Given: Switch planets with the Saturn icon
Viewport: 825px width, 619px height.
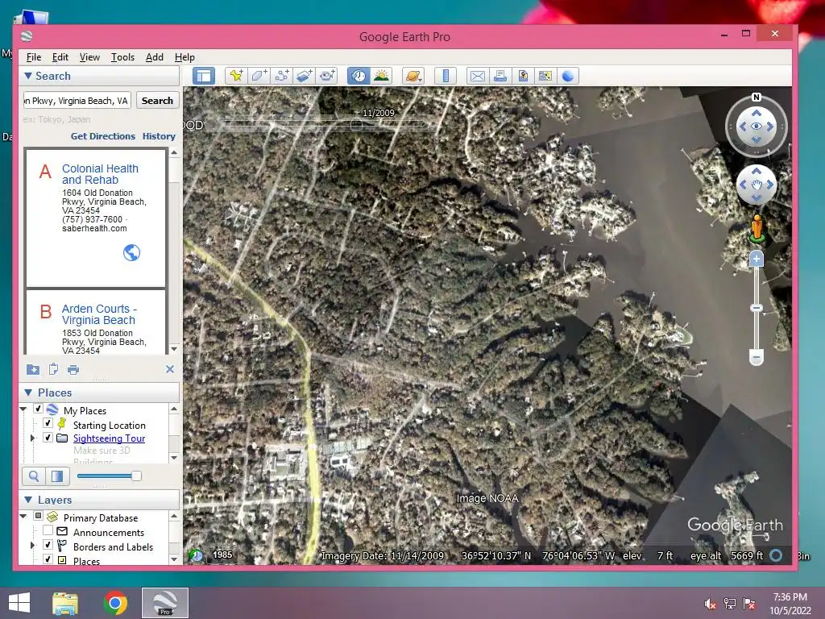Looking at the screenshot, I should click(x=413, y=76).
